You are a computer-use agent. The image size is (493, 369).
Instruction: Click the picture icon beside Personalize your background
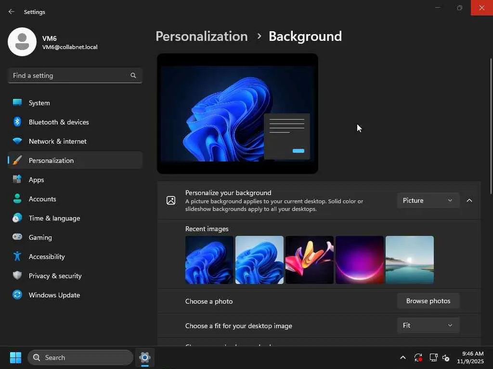pos(171,200)
